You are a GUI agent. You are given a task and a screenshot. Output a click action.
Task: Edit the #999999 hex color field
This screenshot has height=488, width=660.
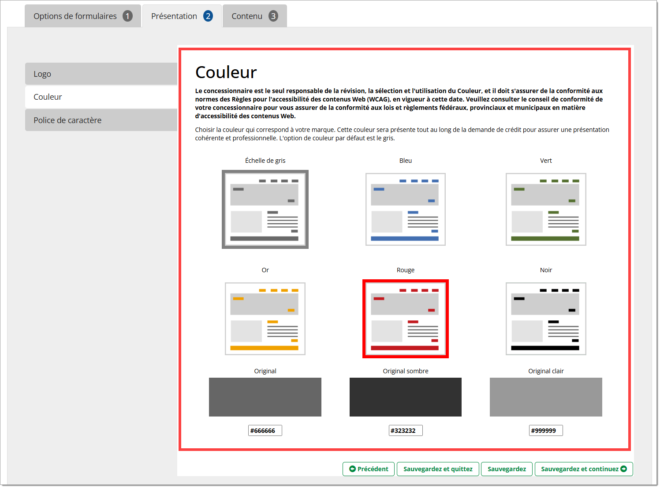point(545,431)
